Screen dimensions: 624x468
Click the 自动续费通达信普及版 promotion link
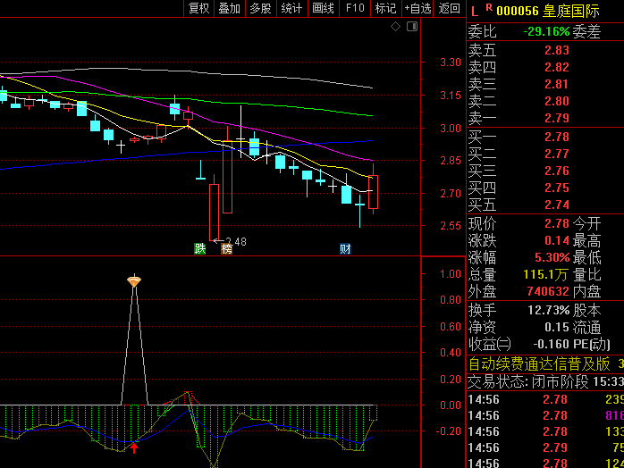(x=539, y=364)
